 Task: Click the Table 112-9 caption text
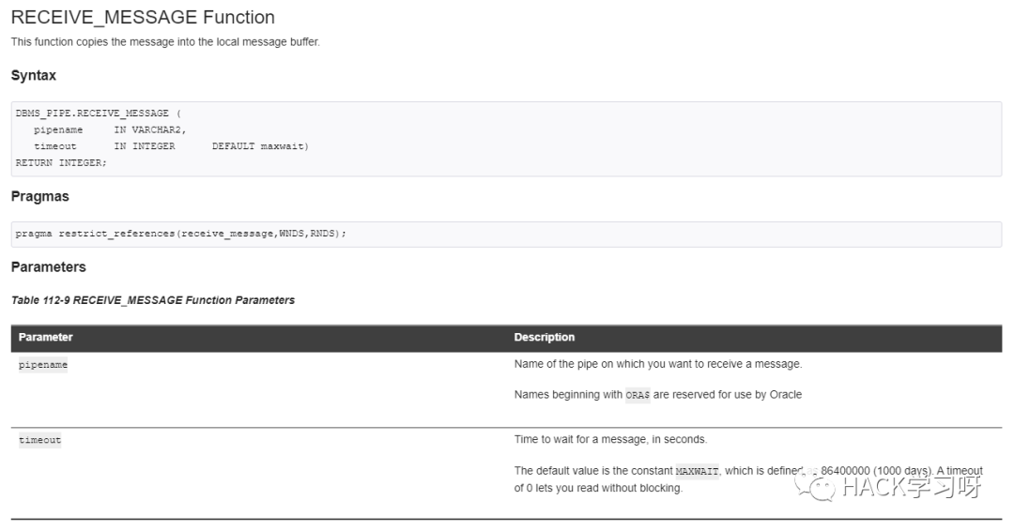tap(153, 300)
